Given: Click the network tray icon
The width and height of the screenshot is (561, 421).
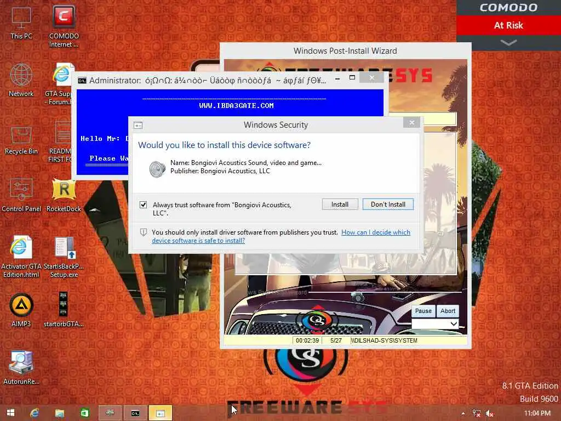Looking at the screenshot, I should tap(476, 413).
